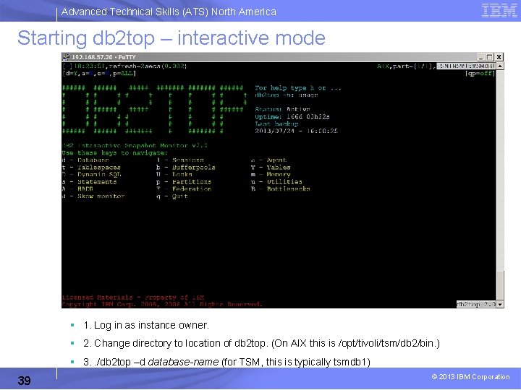
Task: Click the 'Copyright IBM Corp.' line in terminal
Action: [x=163, y=304]
